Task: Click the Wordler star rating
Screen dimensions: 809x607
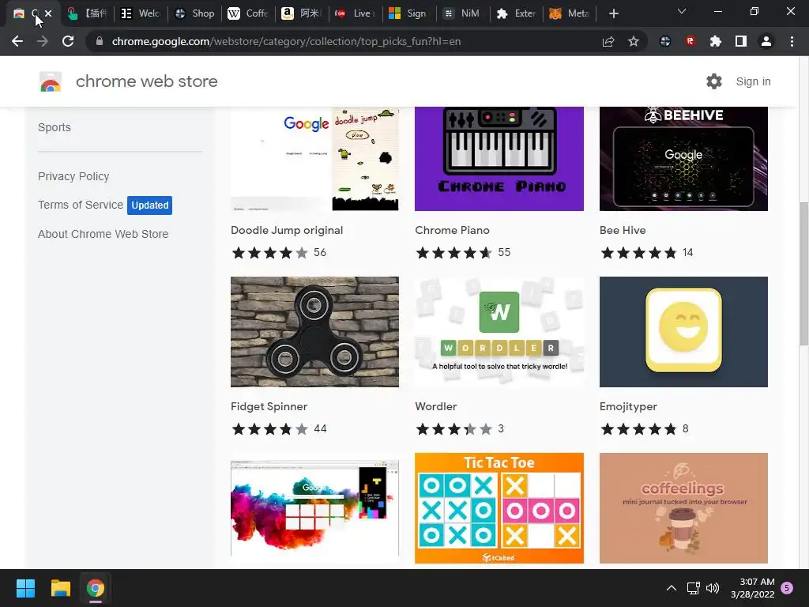Action: pyautogui.click(x=454, y=429)
